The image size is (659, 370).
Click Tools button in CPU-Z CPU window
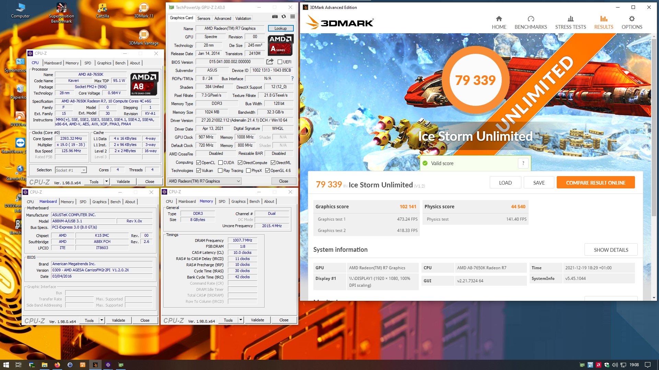[94, 182]
